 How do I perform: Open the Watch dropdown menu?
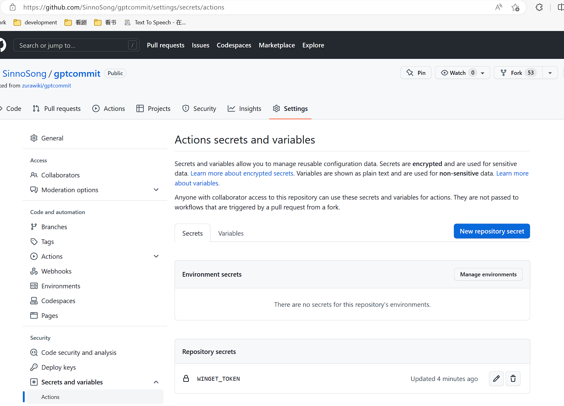point(462,73)
